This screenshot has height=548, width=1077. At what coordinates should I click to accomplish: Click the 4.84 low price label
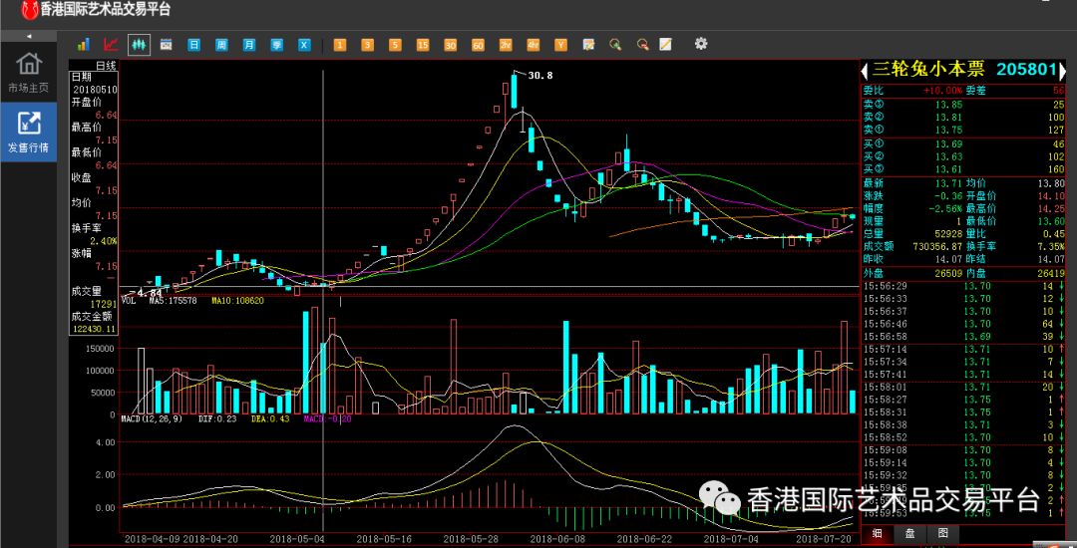[x=149, y=293]
